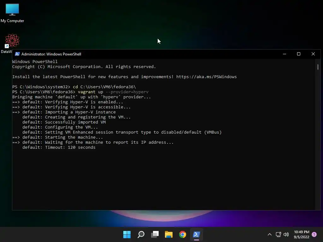Click the 'Starting the machine...' output line

click(x=57, y=137)
